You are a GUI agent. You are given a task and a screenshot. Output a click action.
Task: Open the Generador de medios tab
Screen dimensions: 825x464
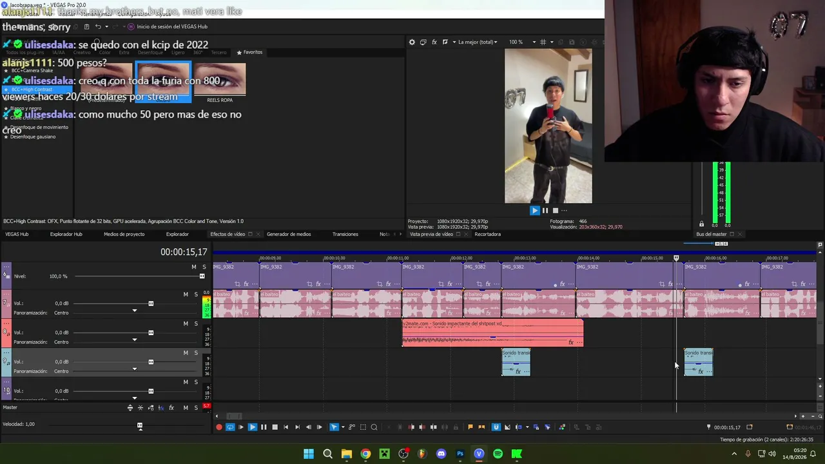click(289, 234)
